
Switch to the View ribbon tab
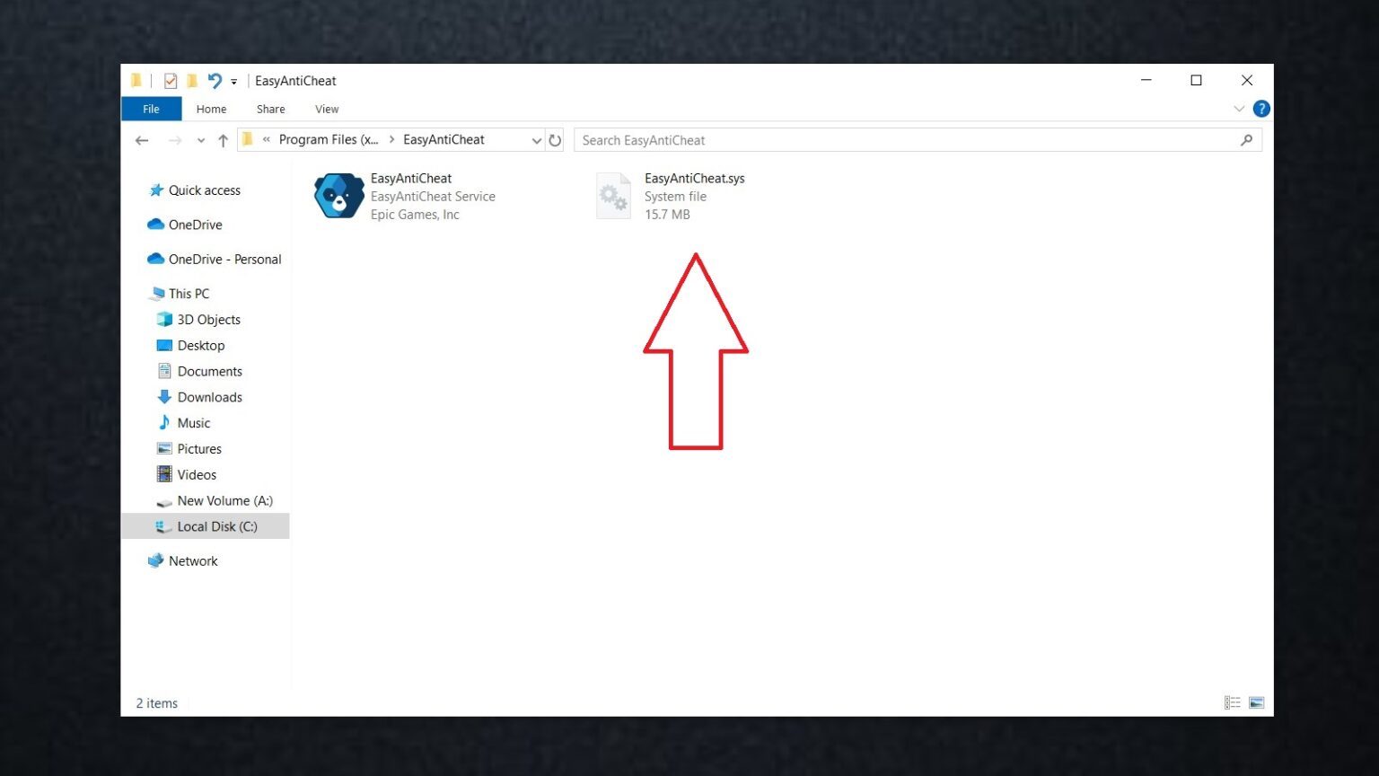[326, 109]
